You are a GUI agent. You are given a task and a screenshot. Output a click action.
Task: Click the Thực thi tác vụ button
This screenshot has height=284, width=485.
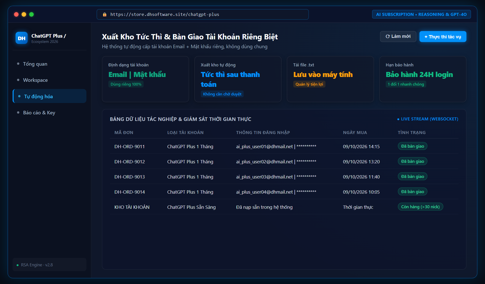443,37
